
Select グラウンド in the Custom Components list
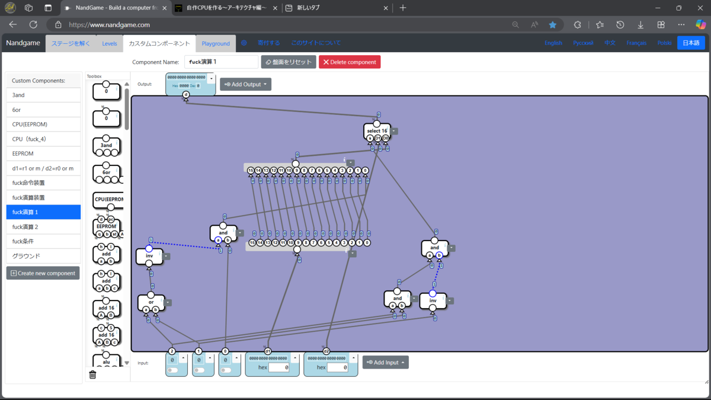[x=43, y=256]
